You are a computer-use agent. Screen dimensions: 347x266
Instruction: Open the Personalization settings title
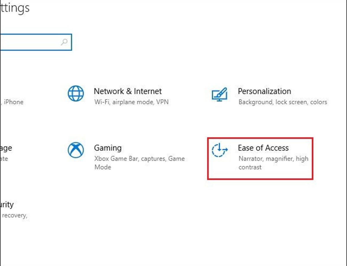[x=264, y=91]
